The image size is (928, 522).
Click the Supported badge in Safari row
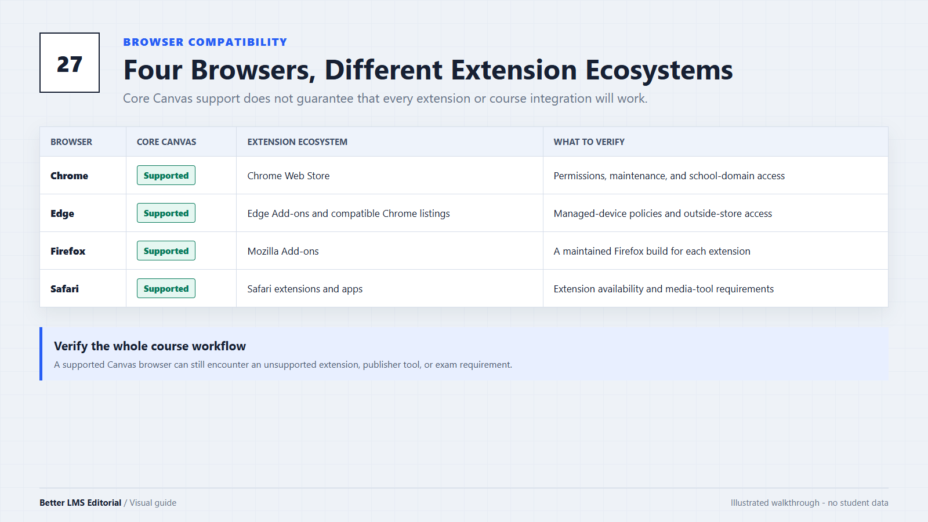(166, 288)
